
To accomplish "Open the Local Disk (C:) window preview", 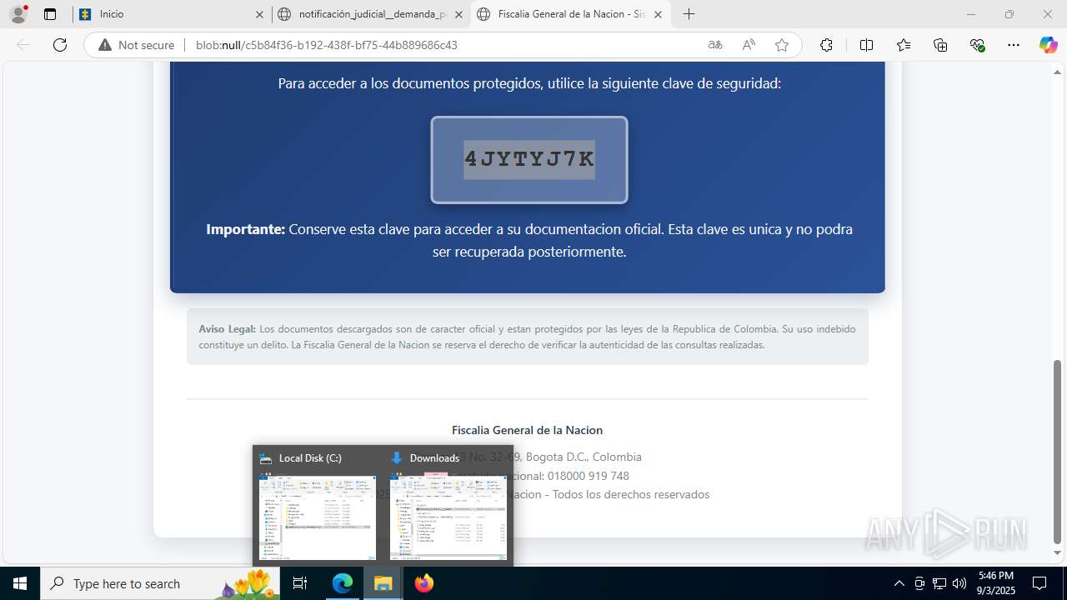I will coord(317,507).
